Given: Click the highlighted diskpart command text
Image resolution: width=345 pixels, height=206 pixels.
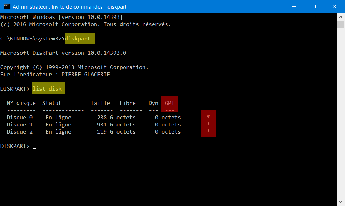Looking at the screenshot, I should [78, 39].
